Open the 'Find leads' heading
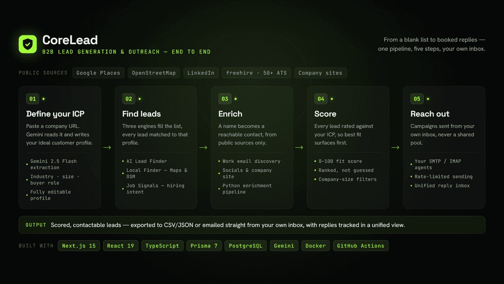This screenshot has width=504, height=284. tap(142, 114)
